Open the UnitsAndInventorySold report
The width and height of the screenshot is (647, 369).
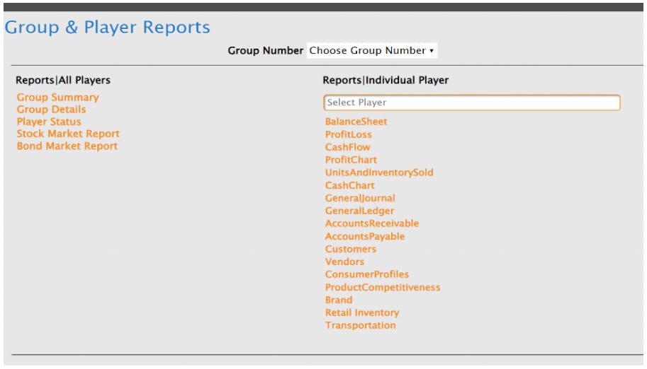tap(379, 172)
